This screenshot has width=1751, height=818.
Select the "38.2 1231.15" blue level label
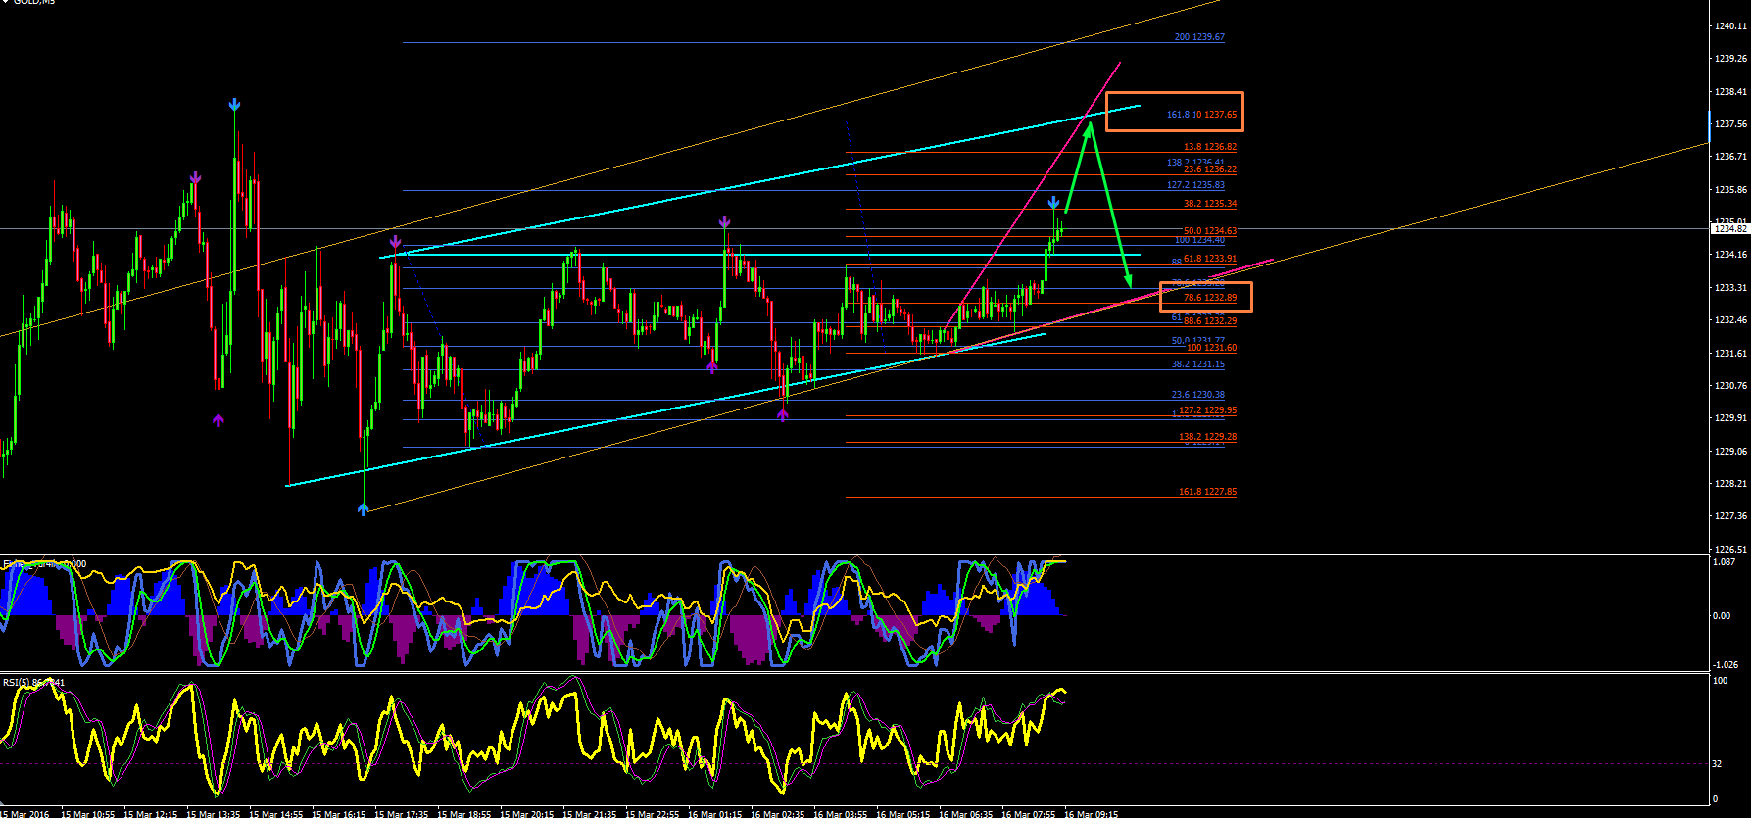[x=1197, y=364]
